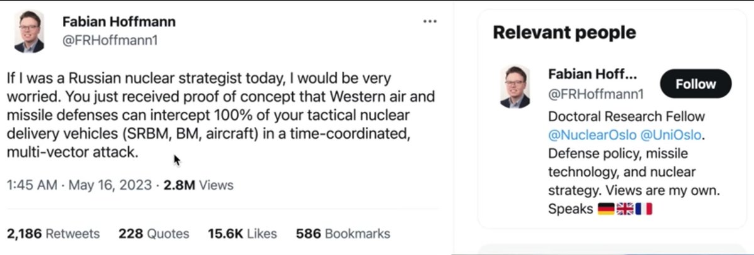Click the French flag emoji in bio

[x=644, y=209]
